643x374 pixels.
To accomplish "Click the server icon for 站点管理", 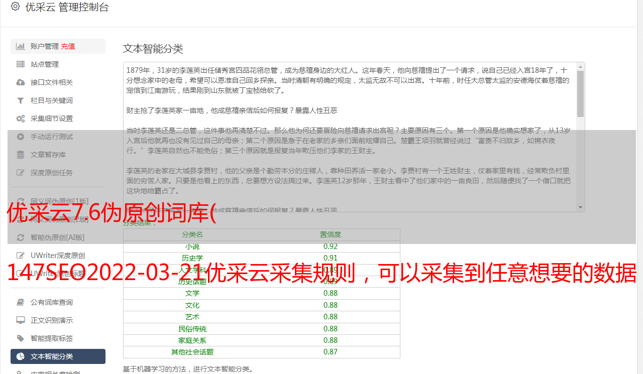I will tap(21, 64).
